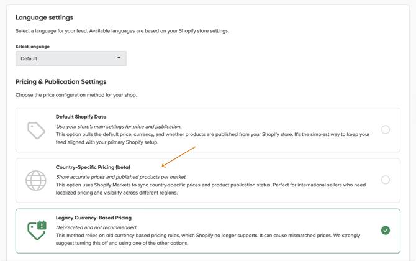Click 'Select a language for your feed' description
Screen dimensions: 416x261
[122, 31]
